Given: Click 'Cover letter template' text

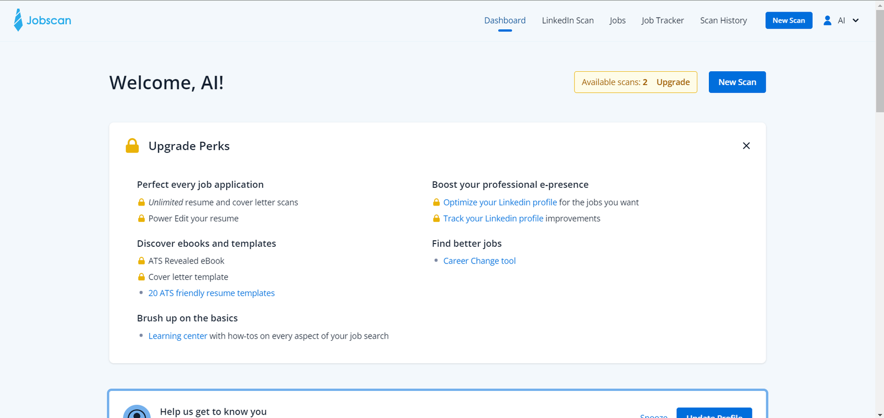Looking at the screenshot, I should tap(188, 277).
